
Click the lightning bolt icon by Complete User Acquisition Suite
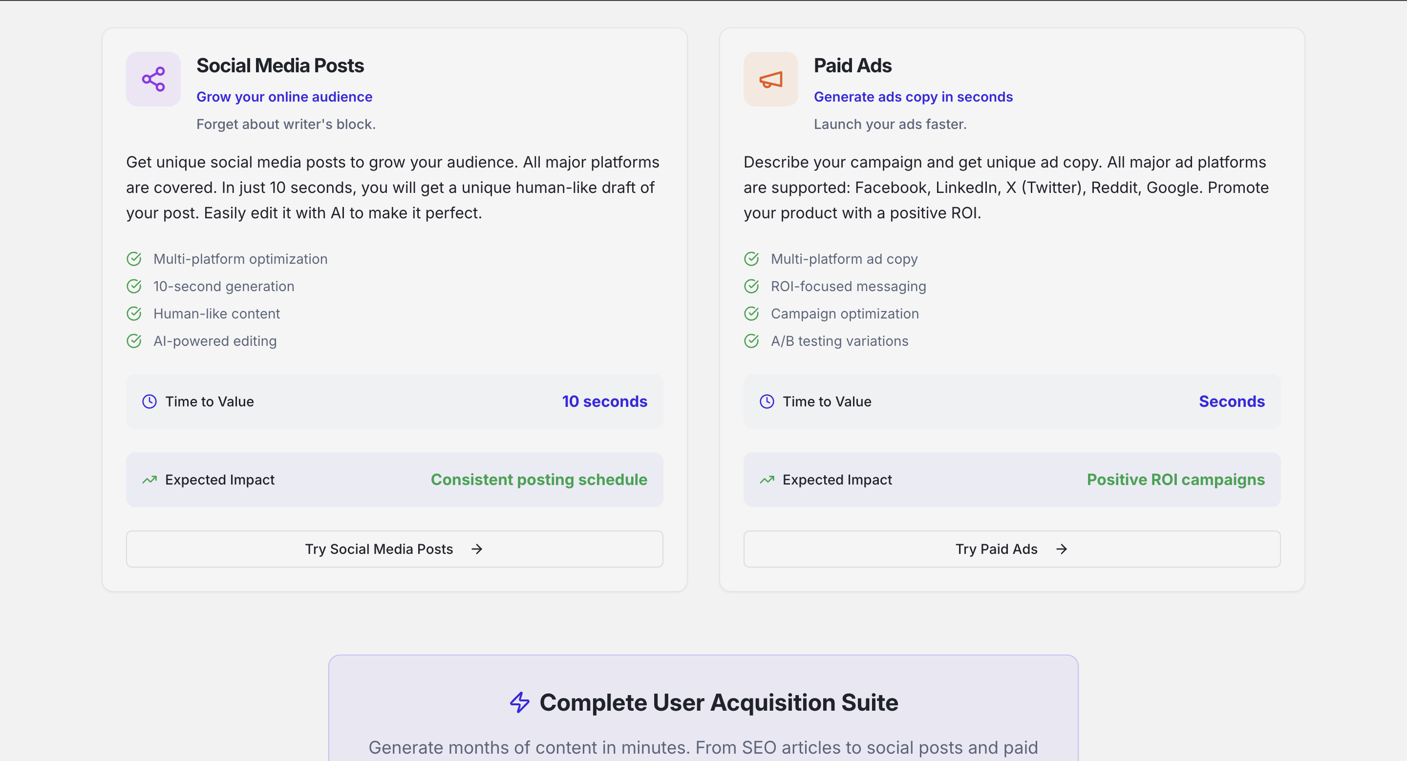(x=519, y=702)
